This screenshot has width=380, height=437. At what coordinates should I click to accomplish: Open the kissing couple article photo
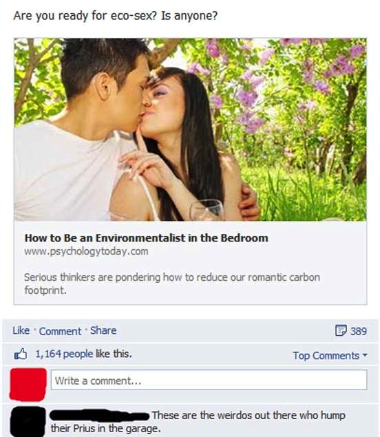pyautogui.click(x=190, y=129)
